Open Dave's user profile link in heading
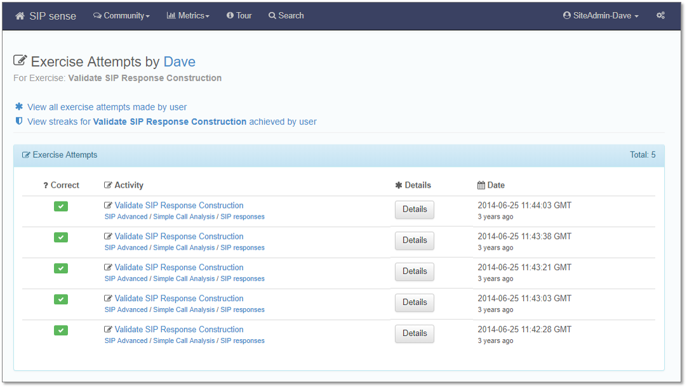The image size is (687, 388). point(179,61)
